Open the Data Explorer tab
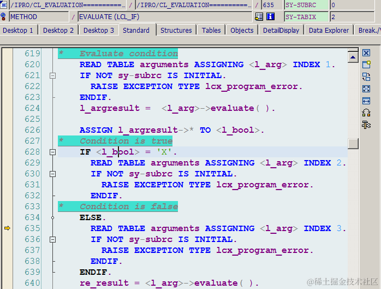Image resolution: width=381 pixels, height=289 pixels. tap(329, 31)
